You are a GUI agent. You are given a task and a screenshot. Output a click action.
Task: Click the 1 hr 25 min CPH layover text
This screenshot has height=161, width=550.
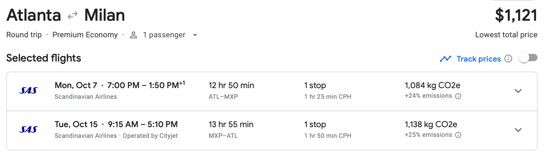coord(328,97)
